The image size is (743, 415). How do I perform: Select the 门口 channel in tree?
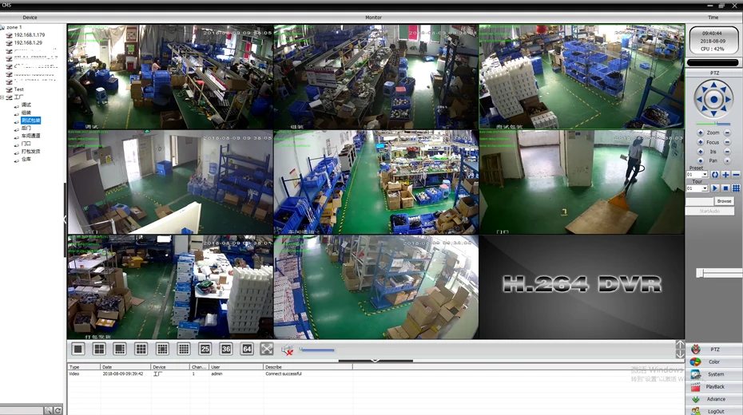coord(26,144)
